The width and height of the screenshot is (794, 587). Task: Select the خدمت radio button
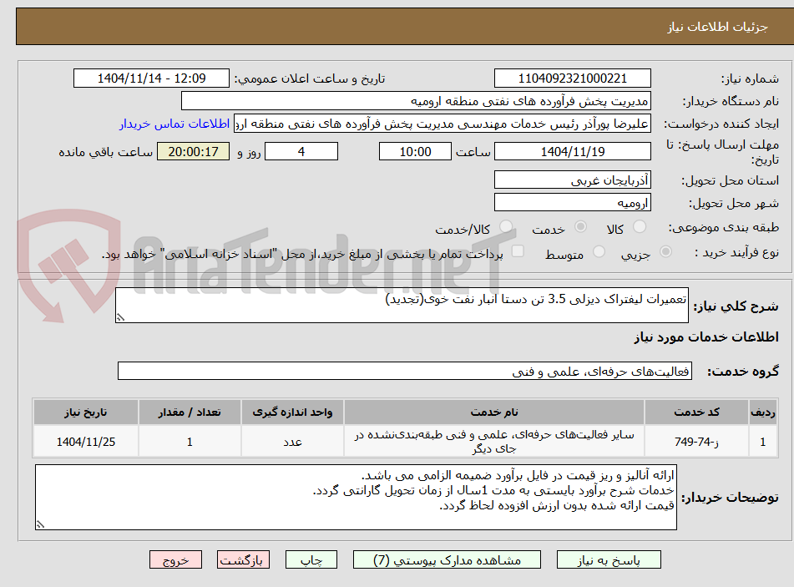click(x=580, y=227)
